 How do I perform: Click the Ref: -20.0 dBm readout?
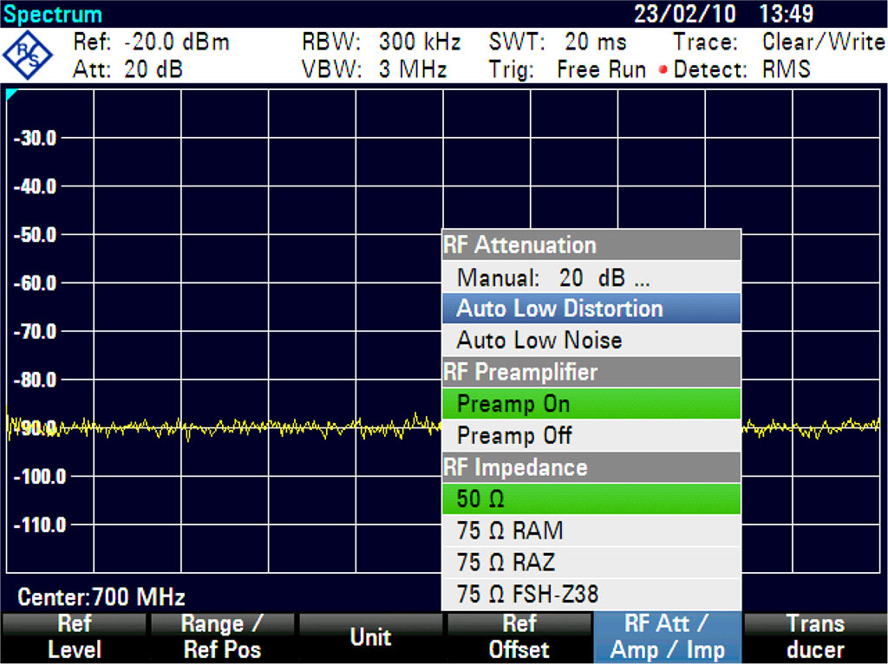tap(151, 42)
